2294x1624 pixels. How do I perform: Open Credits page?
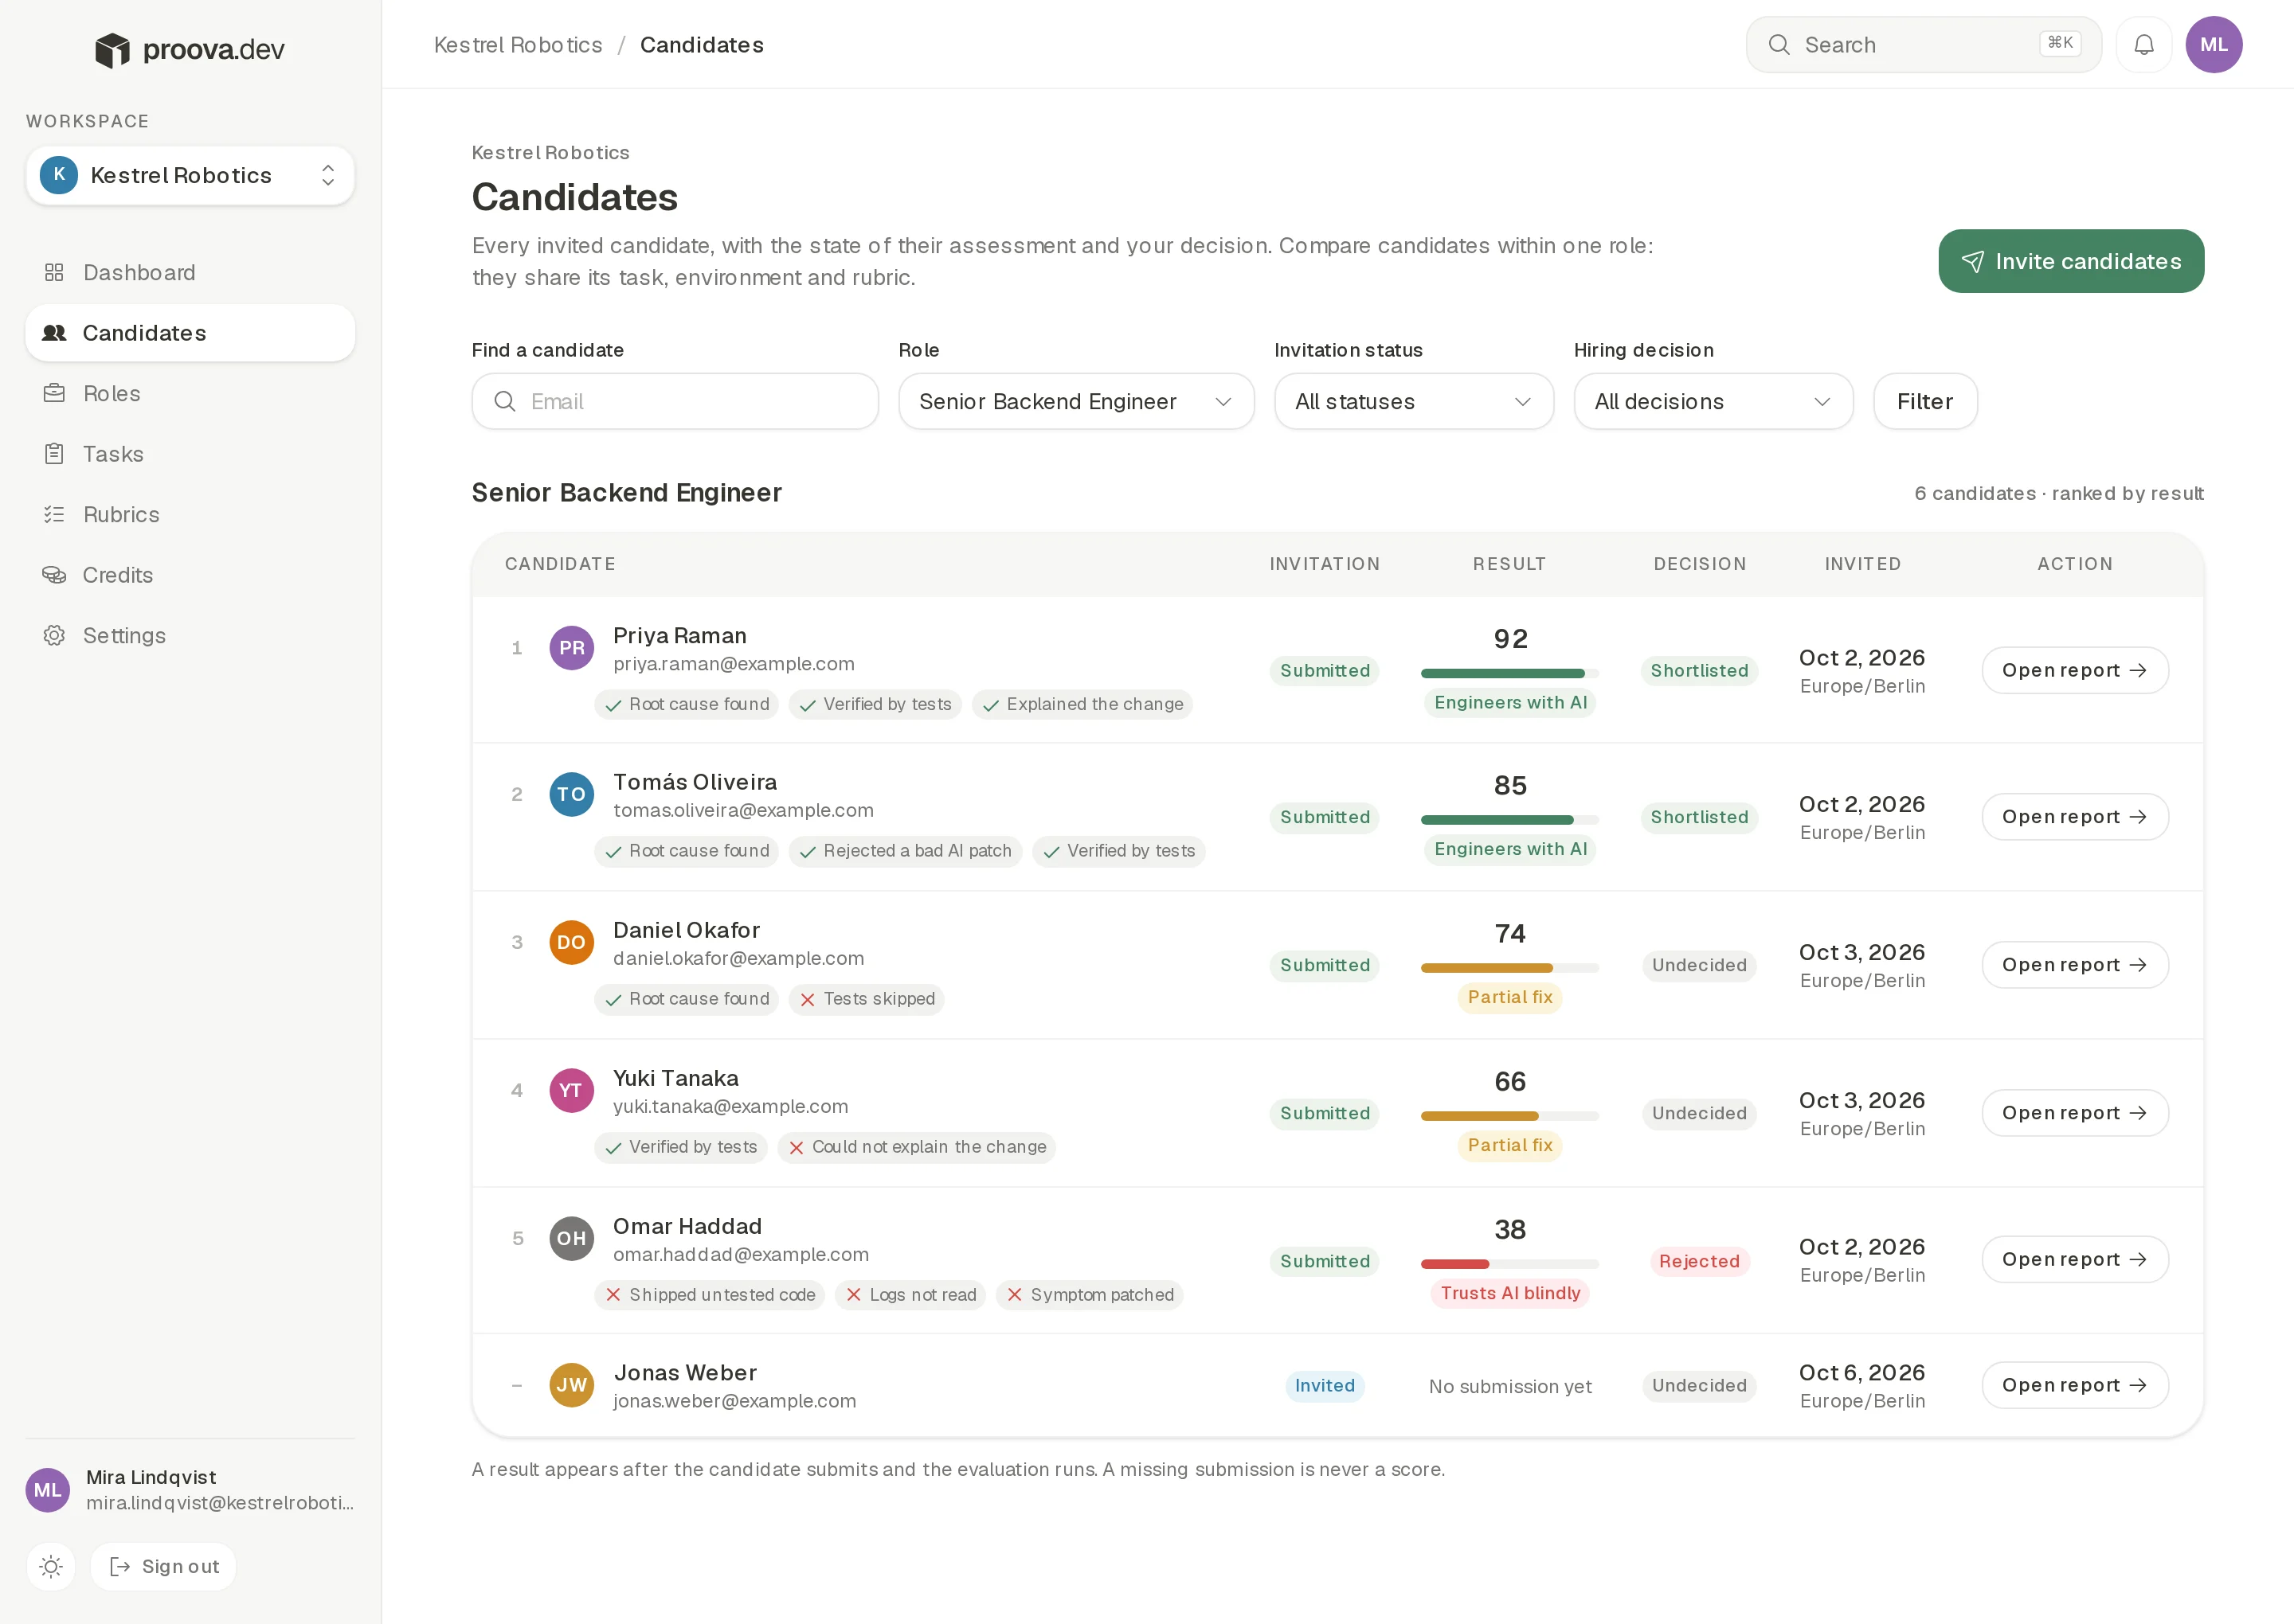tap(190, 575)
